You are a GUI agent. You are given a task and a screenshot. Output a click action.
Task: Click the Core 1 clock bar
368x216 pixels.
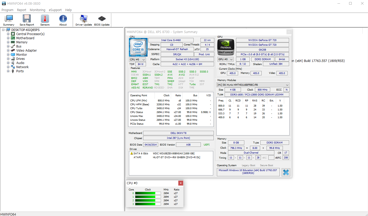coord(148,197)
